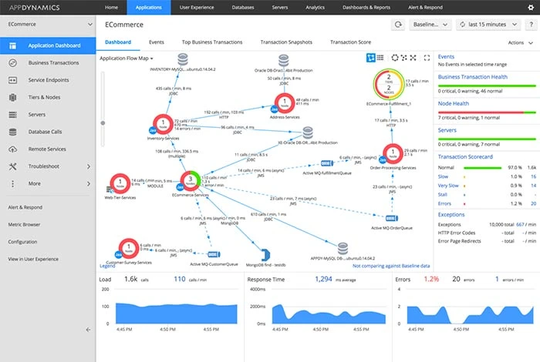Open the last 15 minutes time range dropdown
540x362 pixels.
coord(489,25)
